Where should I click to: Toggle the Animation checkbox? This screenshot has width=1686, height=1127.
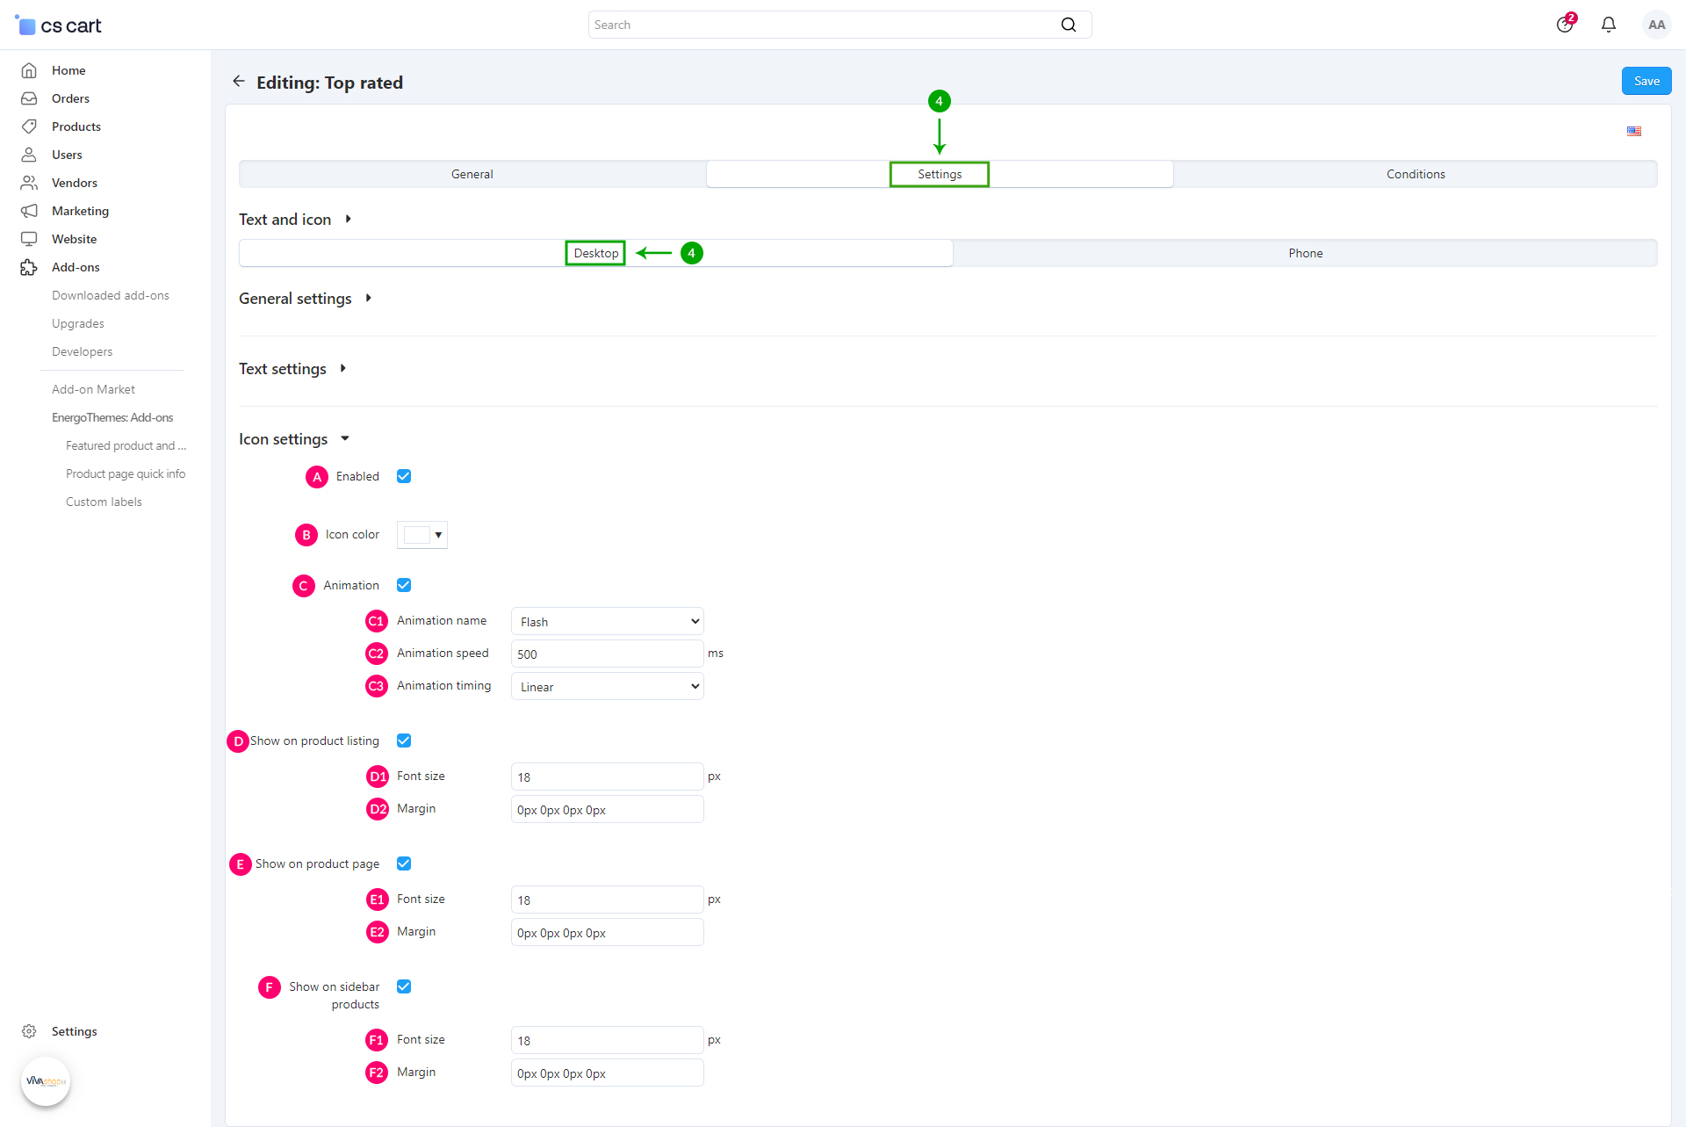click(404, 585)
